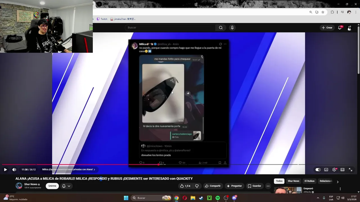This screenshot has height=202, width=360.
Task: Expand the hidden system tray icons chevron
Action: coord(318,198)
